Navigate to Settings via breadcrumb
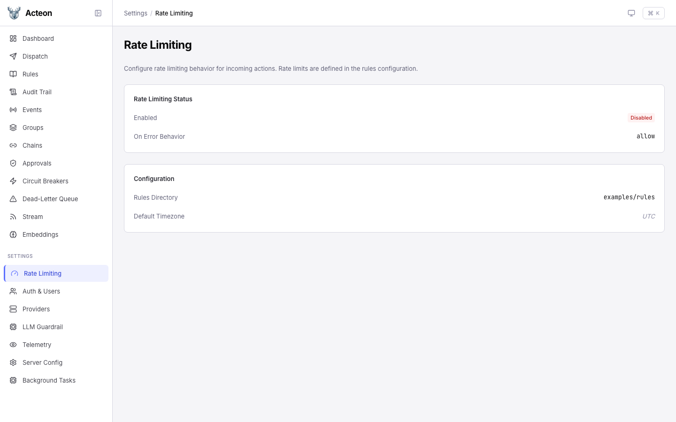 coord(136,13)
